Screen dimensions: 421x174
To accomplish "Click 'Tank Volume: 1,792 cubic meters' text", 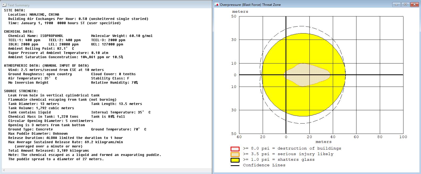I will tap(41, 108).
